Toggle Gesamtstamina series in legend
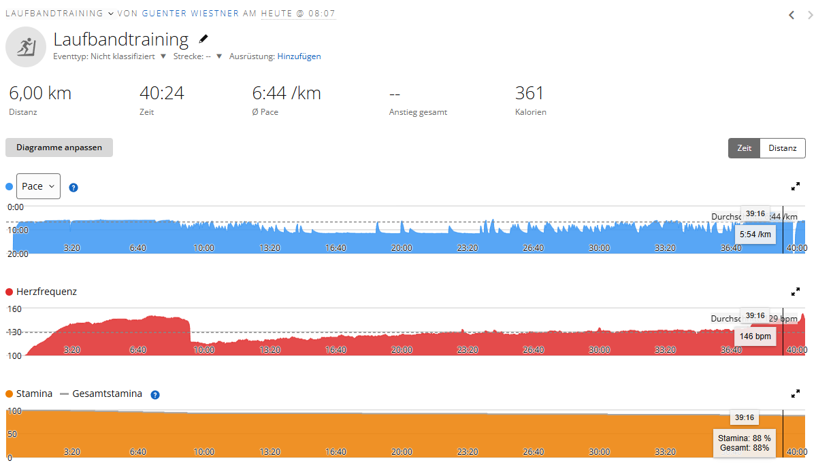 pyautogui.click(x=101, y=394)
